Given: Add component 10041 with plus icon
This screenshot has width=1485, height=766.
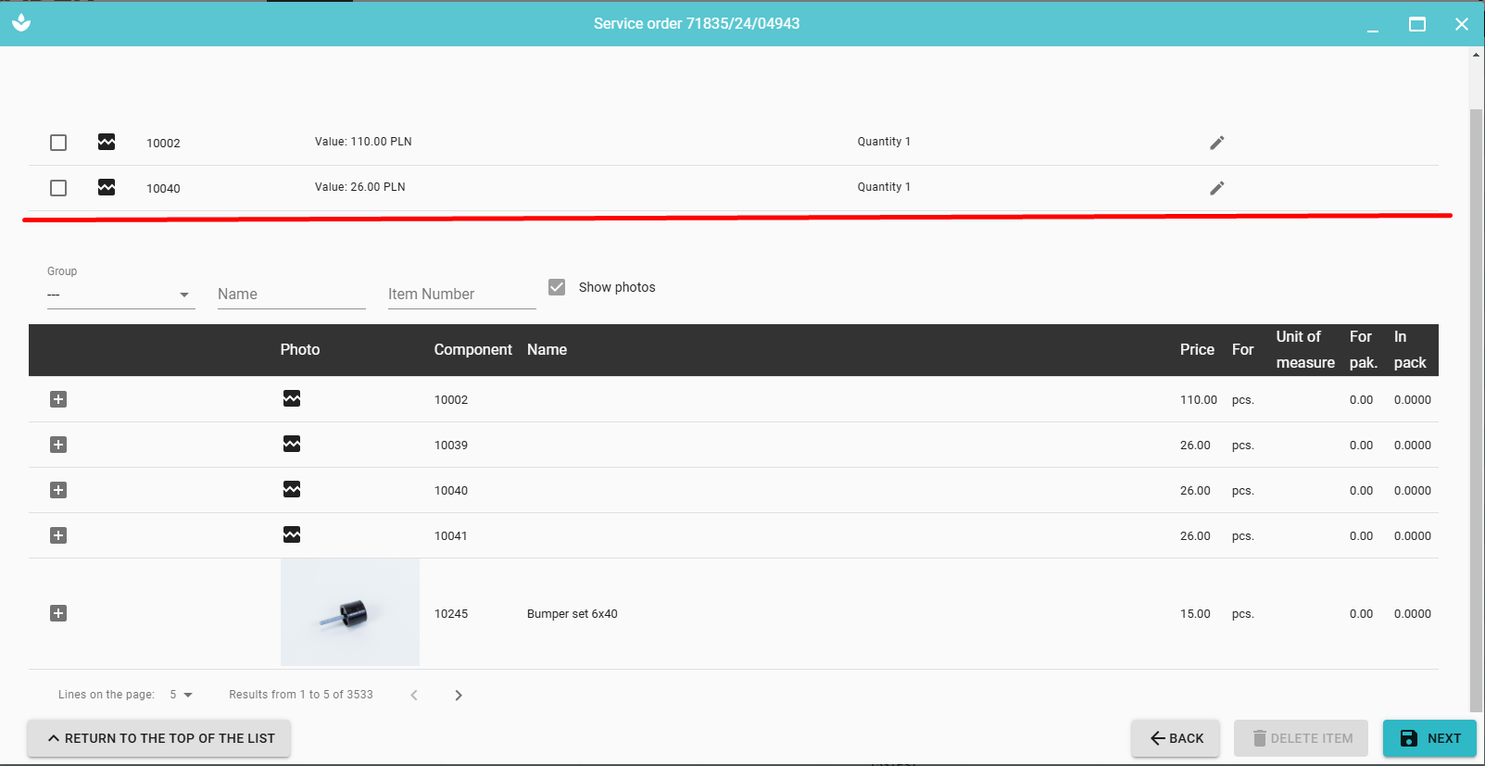Looking at the screenshot, I should [x=58, y=535].
